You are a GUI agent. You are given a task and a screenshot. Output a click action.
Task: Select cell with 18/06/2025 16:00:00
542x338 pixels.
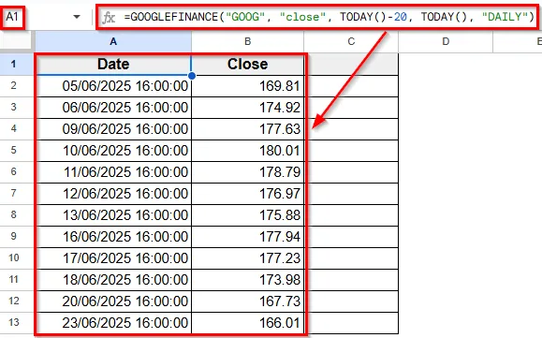113,280
